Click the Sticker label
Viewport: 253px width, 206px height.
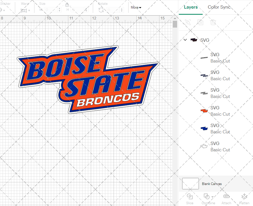[6, 4]
